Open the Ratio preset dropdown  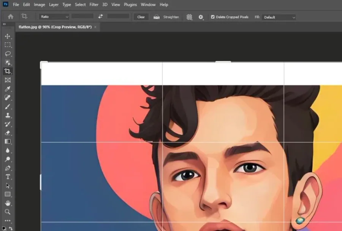[x=54, y=17]
